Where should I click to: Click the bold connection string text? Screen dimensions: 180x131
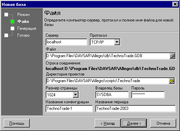[x=110, y=69]
